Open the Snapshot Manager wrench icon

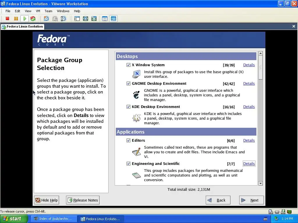(x=63, y=19)
